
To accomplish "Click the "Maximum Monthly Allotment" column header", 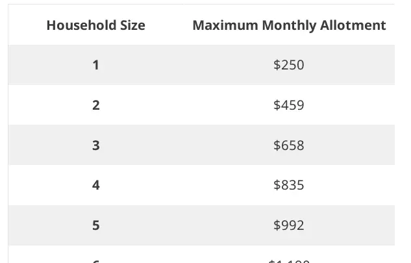I will click(289, 25).
